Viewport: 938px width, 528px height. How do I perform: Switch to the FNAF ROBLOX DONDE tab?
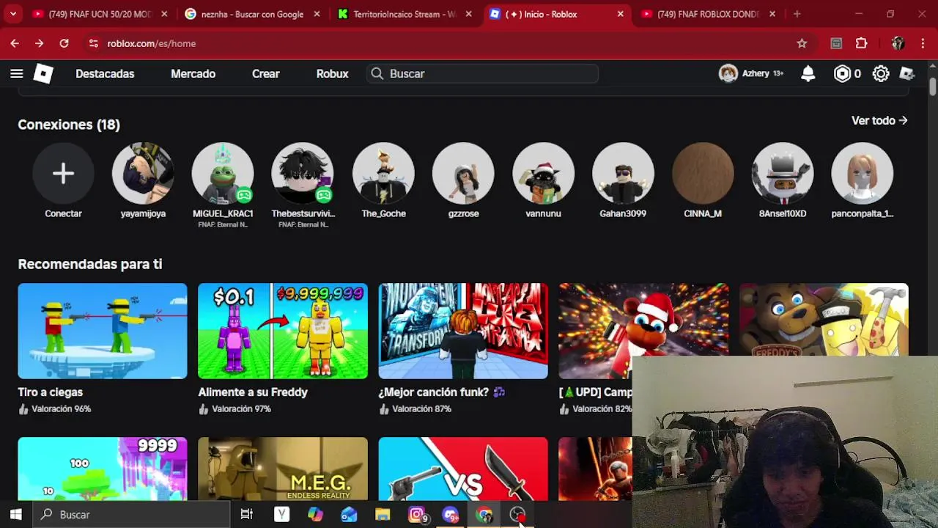tap(708, 14)
